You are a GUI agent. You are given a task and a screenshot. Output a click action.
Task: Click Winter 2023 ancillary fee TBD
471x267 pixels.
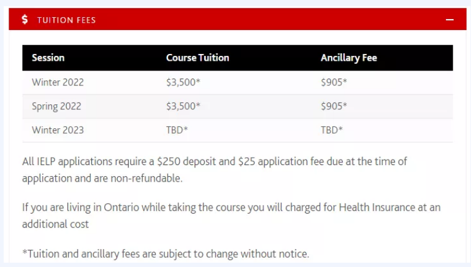332,130
